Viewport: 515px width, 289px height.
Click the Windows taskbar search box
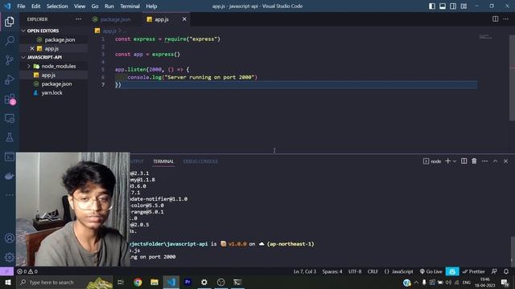[64, 282]
